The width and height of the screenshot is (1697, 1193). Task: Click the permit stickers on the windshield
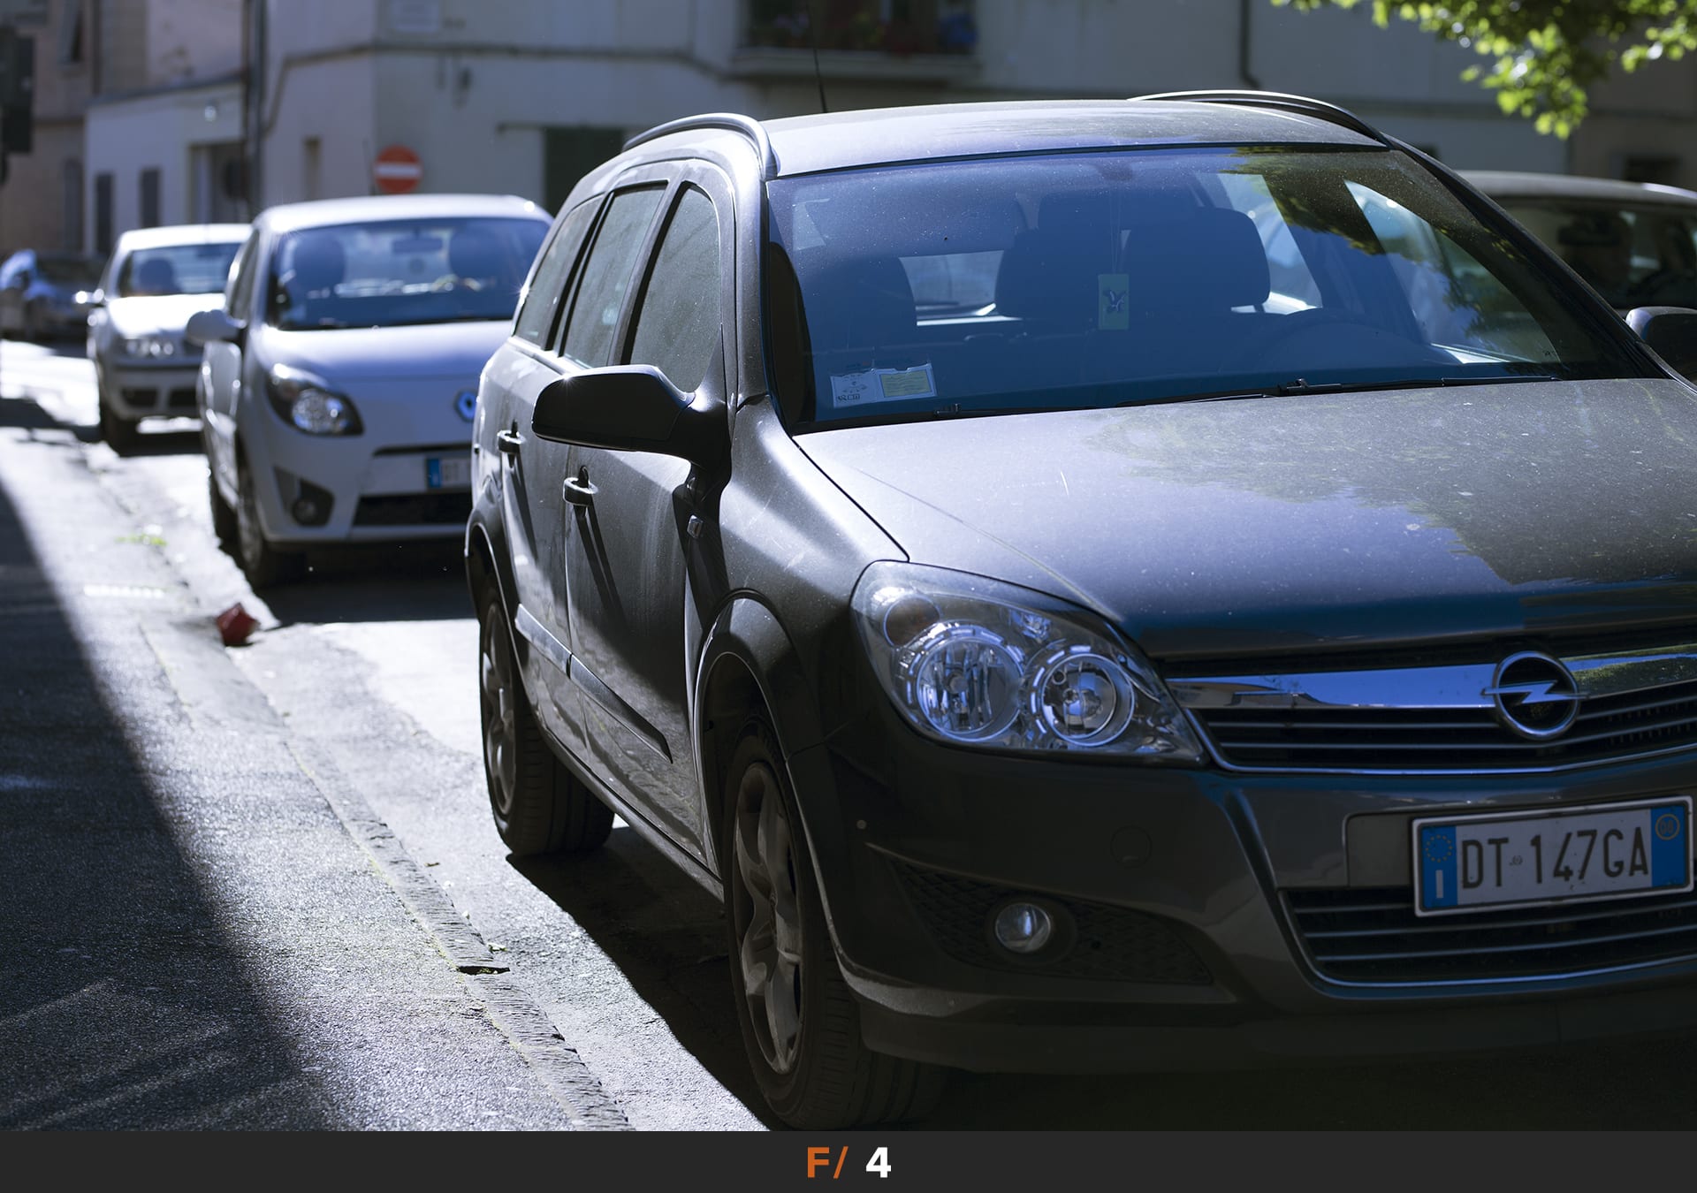pos(882,384)
